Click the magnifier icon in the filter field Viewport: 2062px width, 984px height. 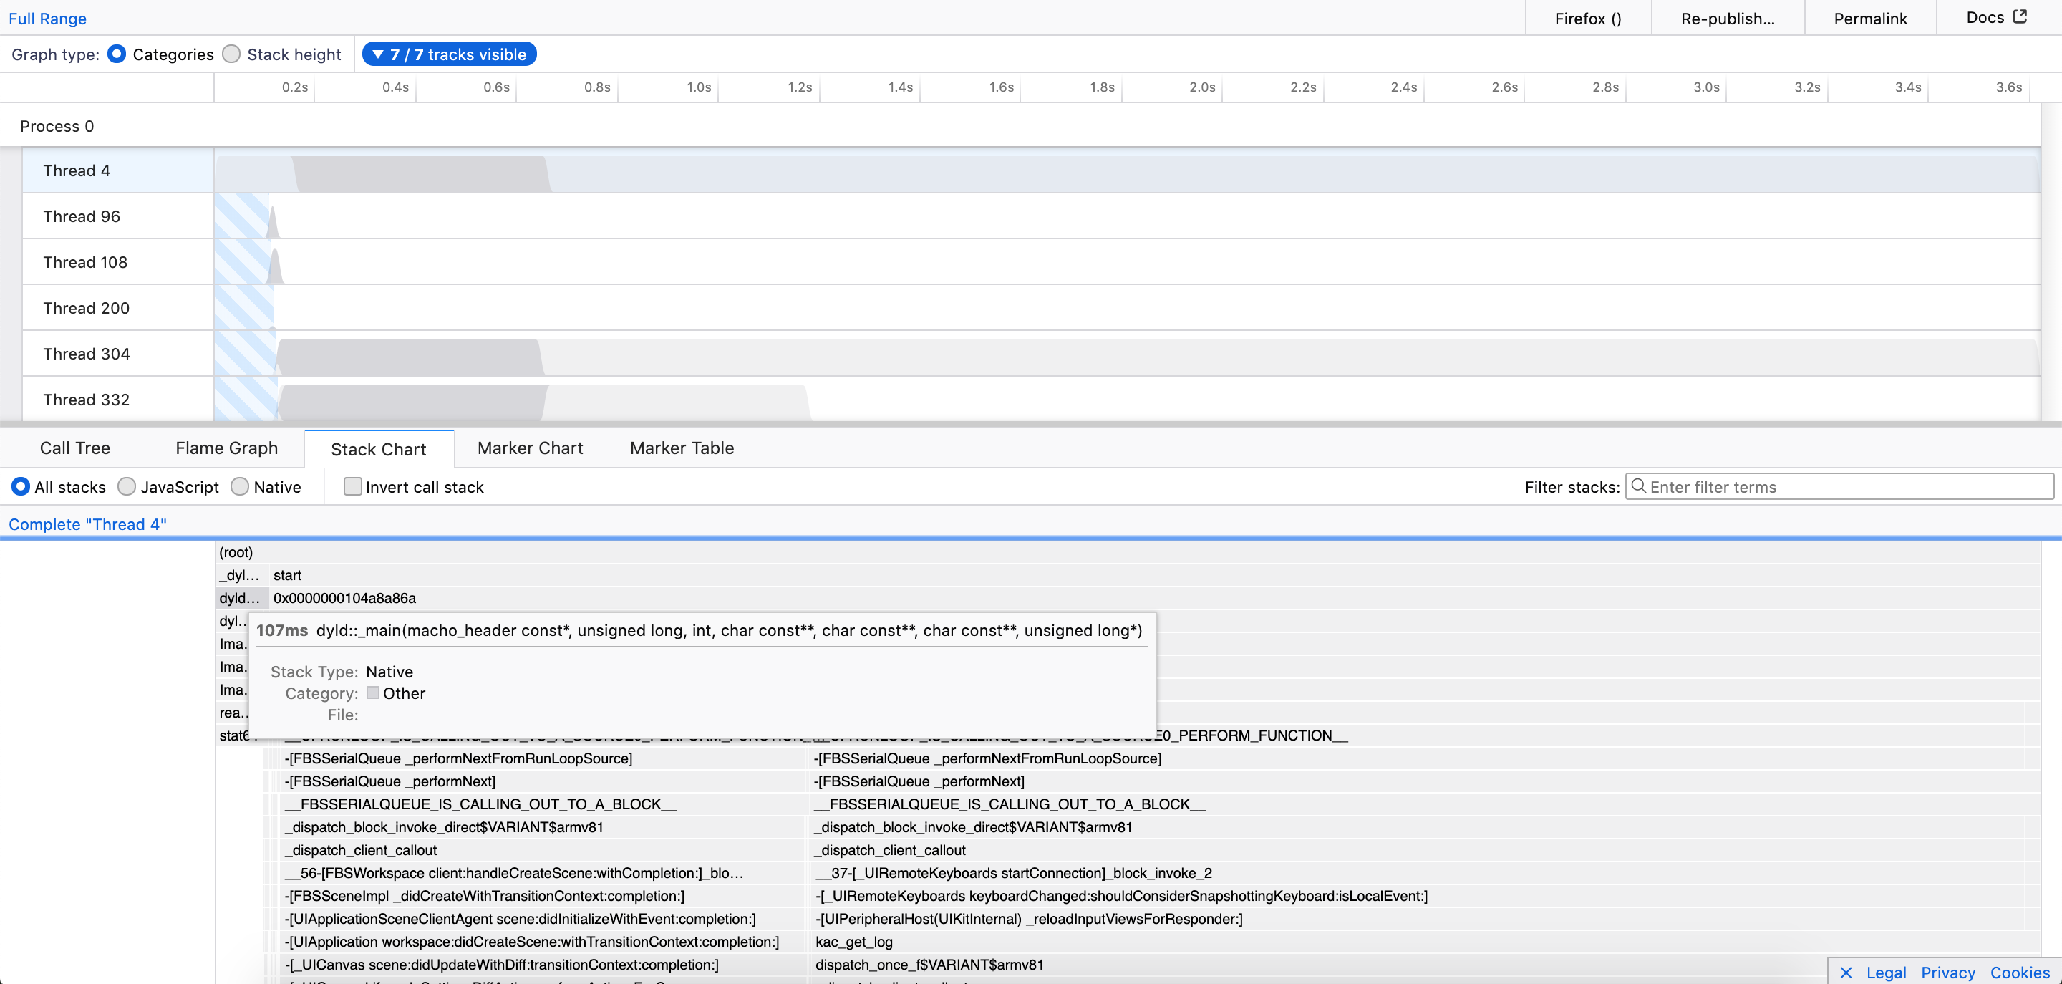pos(1639,486)
